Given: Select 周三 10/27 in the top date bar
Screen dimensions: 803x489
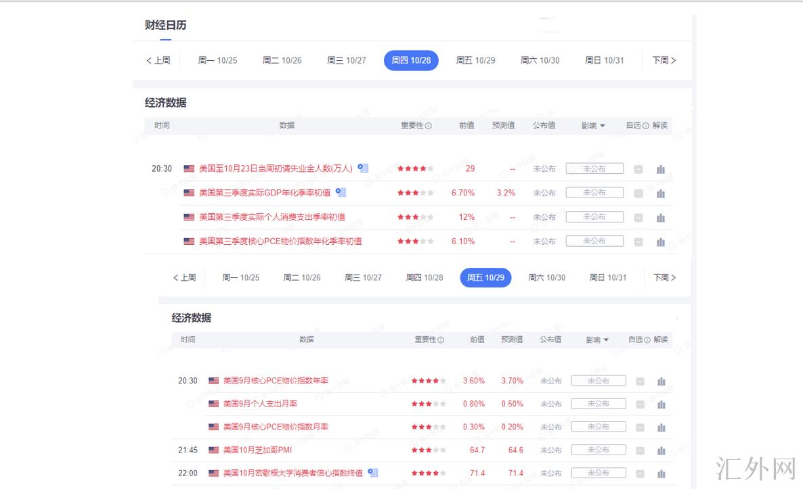Looking at the screenshot, I should [347, 60].
